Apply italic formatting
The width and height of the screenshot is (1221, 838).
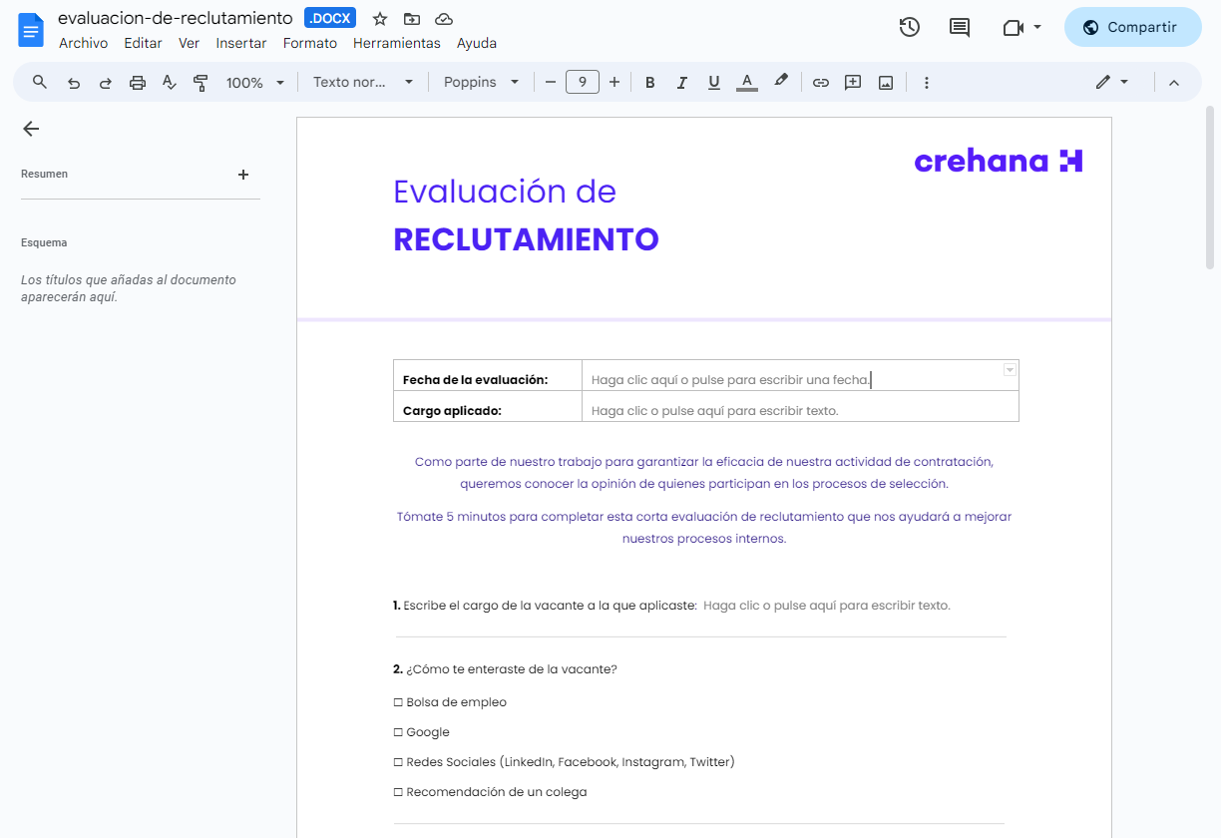point(681,82)
